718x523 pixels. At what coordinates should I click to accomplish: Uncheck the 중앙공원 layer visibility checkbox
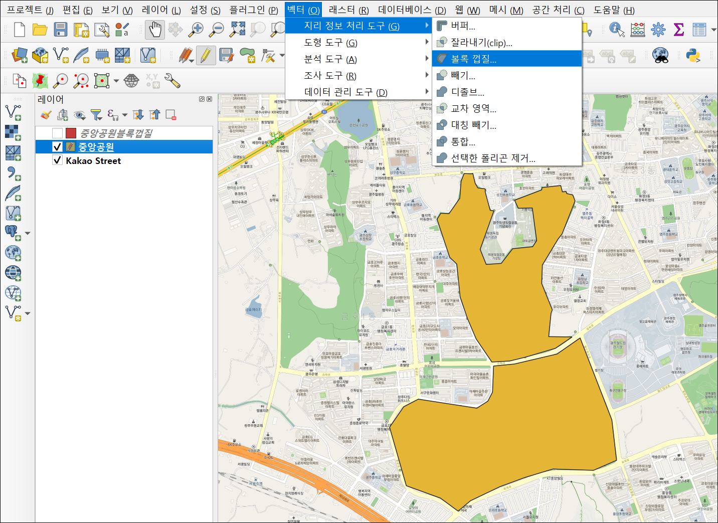coord(57,146)
